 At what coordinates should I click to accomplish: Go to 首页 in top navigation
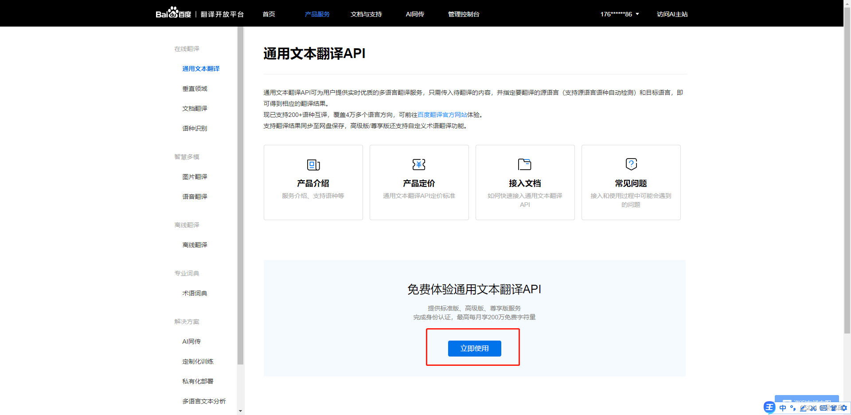pyautogui.click(x=269, y=14)
